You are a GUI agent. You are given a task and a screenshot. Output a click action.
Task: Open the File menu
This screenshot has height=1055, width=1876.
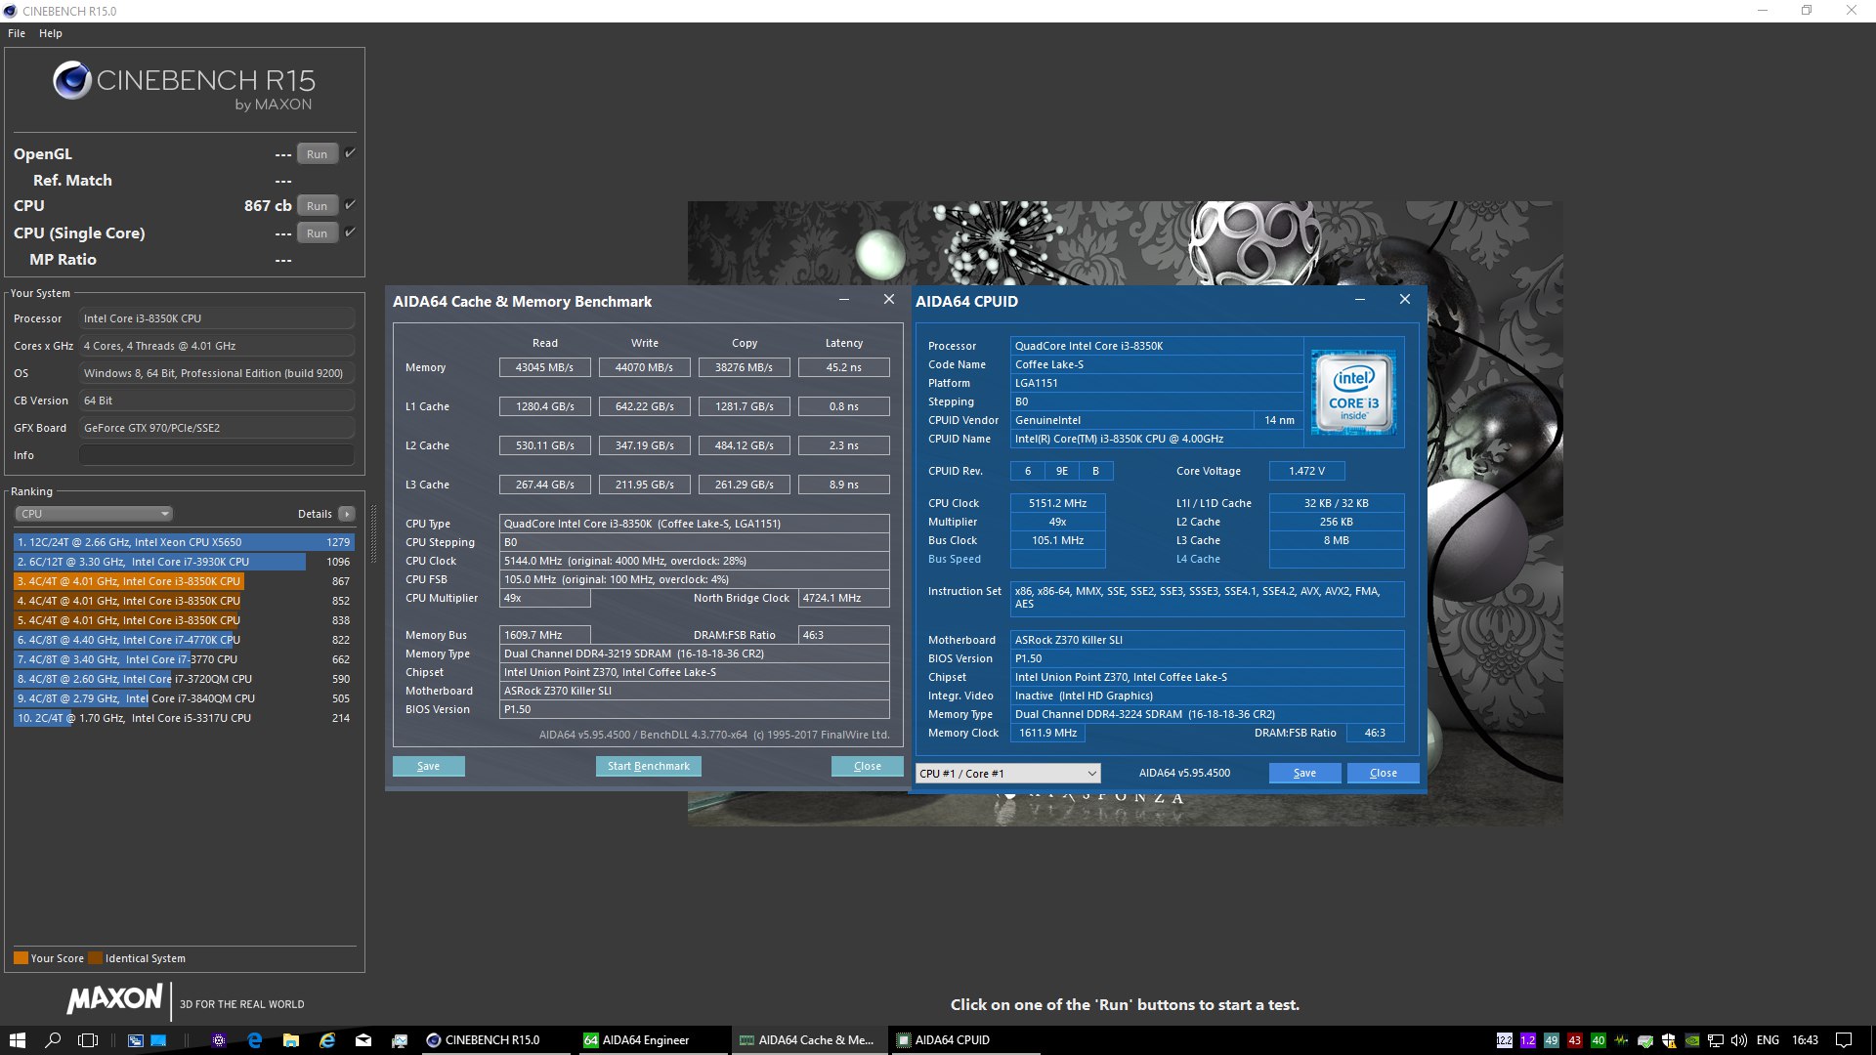tap(17, 33)
